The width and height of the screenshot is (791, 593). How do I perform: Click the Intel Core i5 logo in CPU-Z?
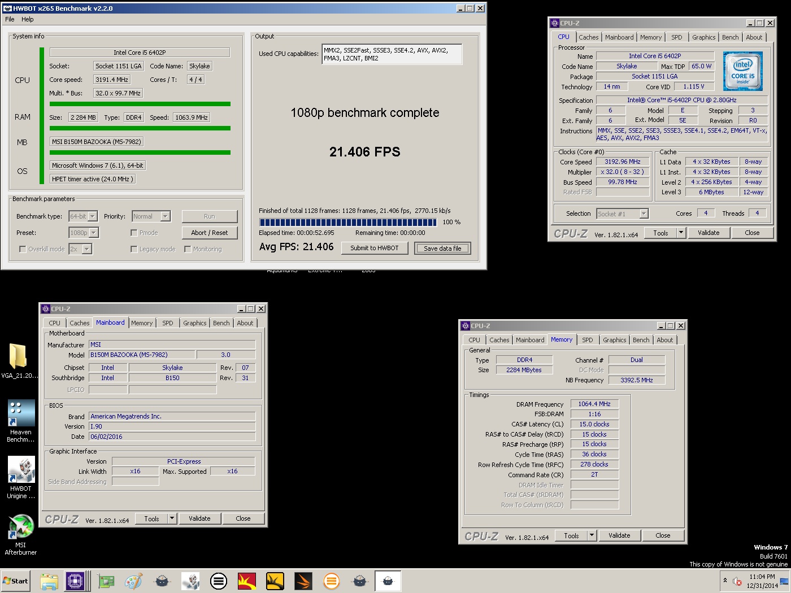click(743, 71)
